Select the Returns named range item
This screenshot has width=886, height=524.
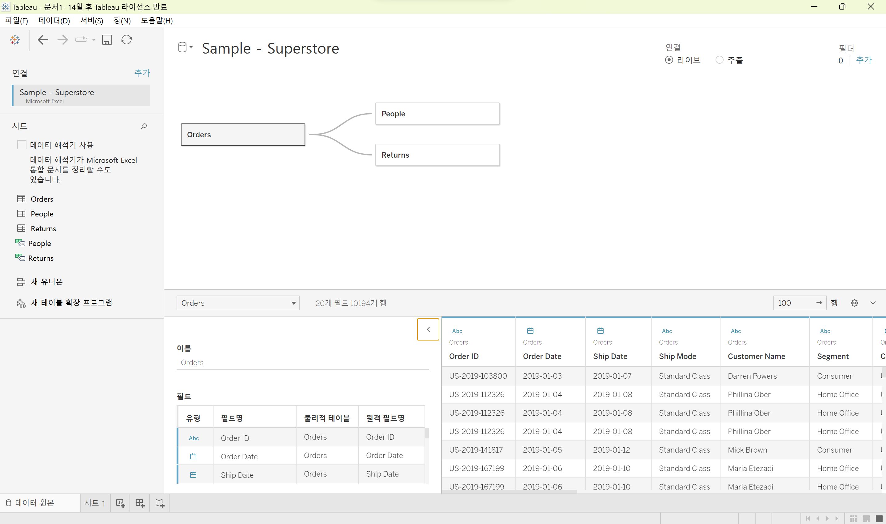pos(34,258)
